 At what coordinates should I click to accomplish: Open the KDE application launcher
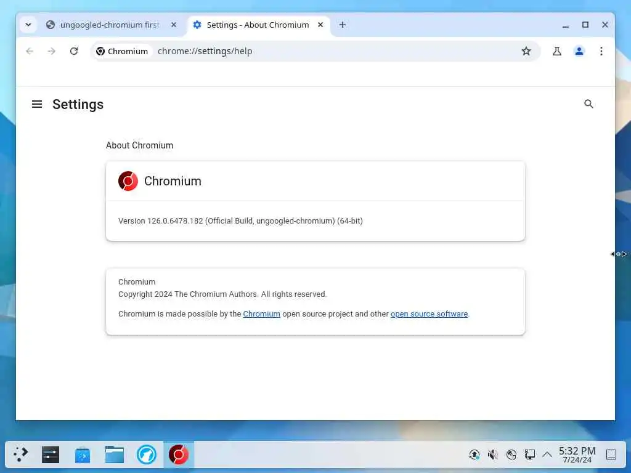point(20,455)
